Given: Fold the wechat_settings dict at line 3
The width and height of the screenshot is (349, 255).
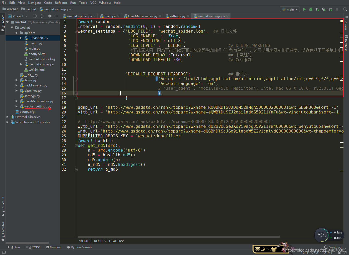Looking at the screenshot, I should pyautogui.click(x=76, y=31).
